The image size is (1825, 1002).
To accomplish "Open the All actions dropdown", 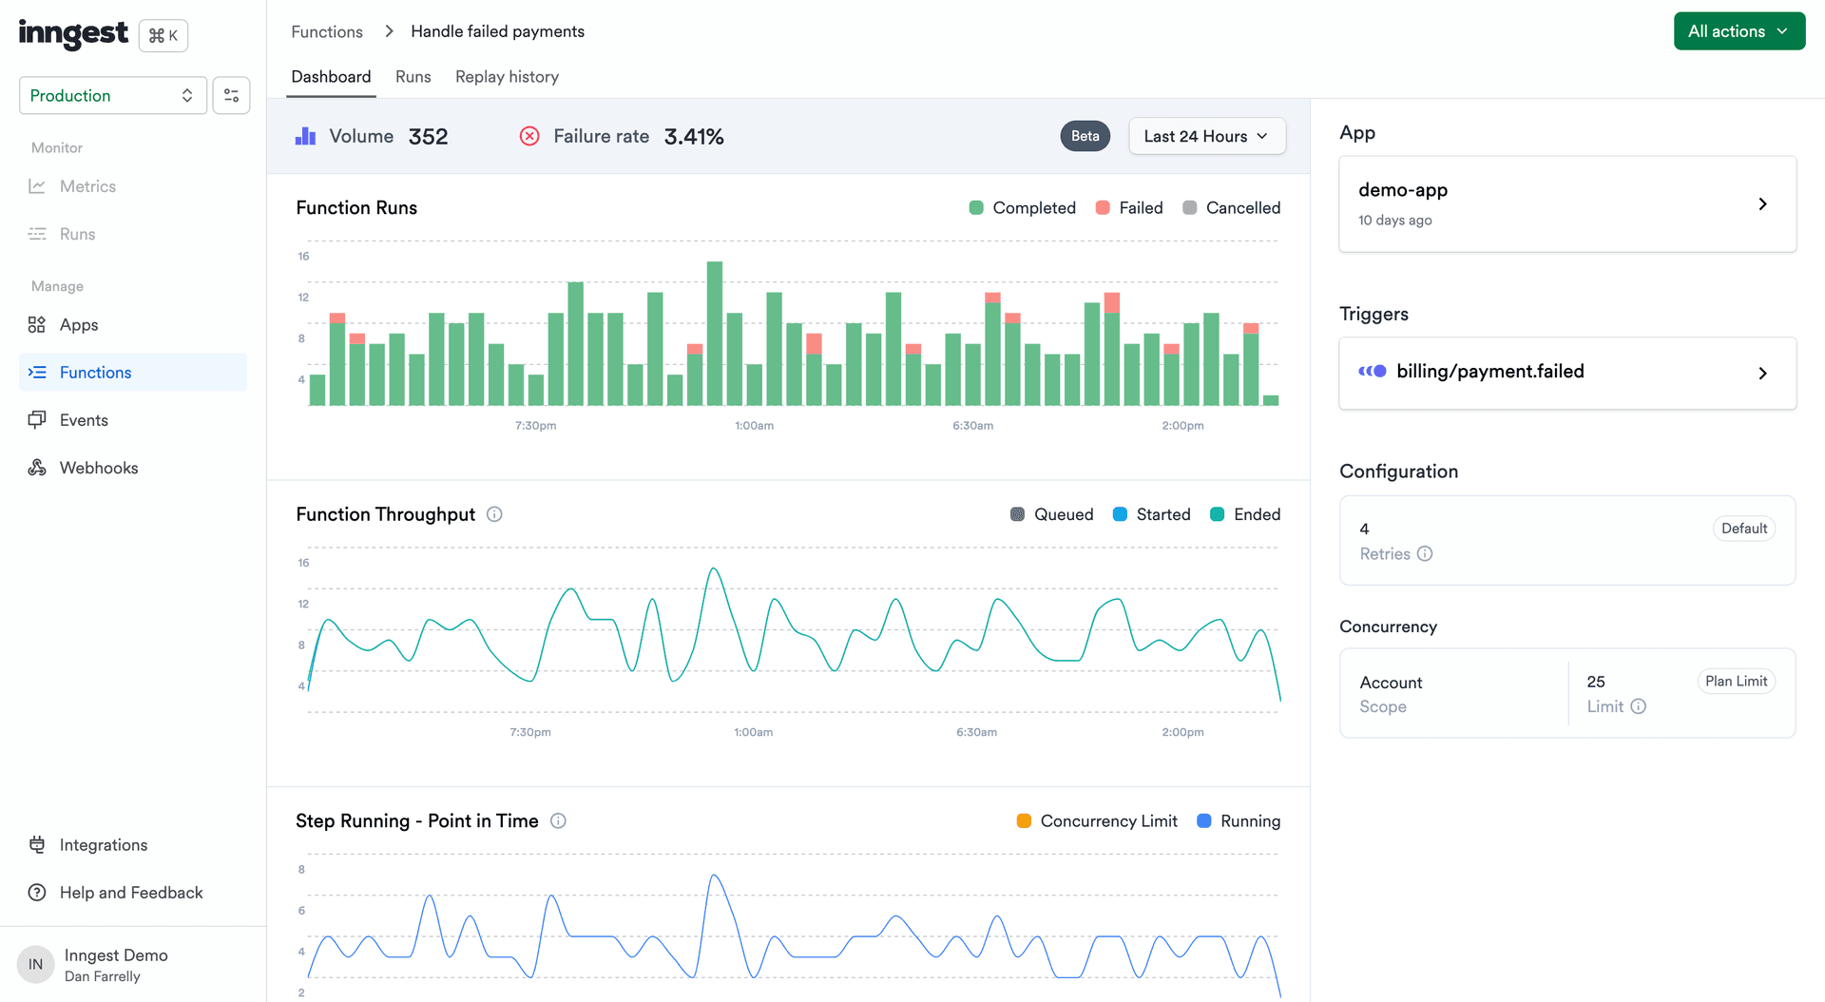I will [x=1739, y=30].
